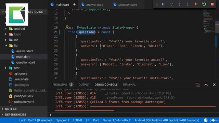Maximize the panel with the chevron up

coord(206,85)
